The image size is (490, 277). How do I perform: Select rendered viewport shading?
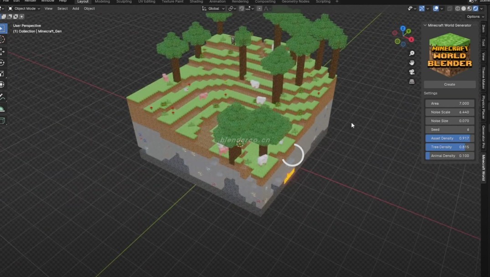(475, 9)
